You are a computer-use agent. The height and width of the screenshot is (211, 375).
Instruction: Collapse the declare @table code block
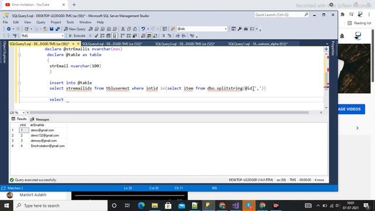[x=19, y=55]
